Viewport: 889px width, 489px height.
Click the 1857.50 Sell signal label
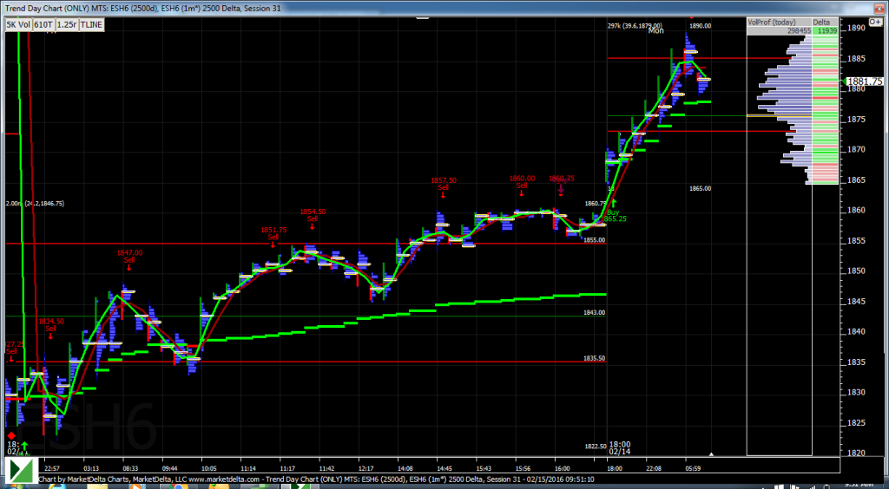pyautogui.click(x=444, y=184)
